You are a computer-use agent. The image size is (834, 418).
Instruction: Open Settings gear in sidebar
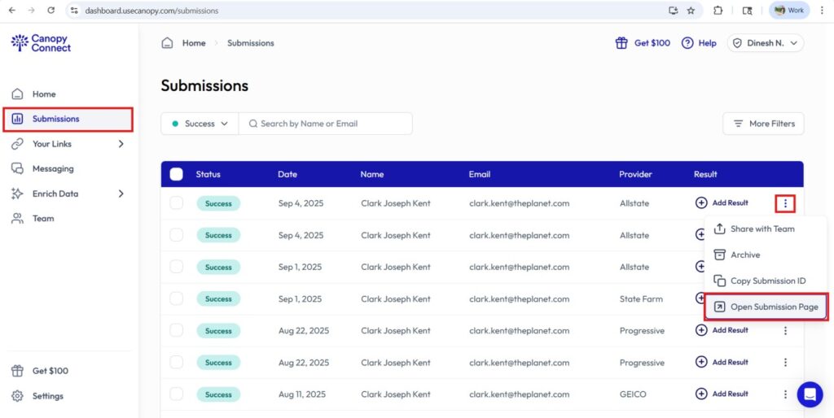click(x=18, y=396)
